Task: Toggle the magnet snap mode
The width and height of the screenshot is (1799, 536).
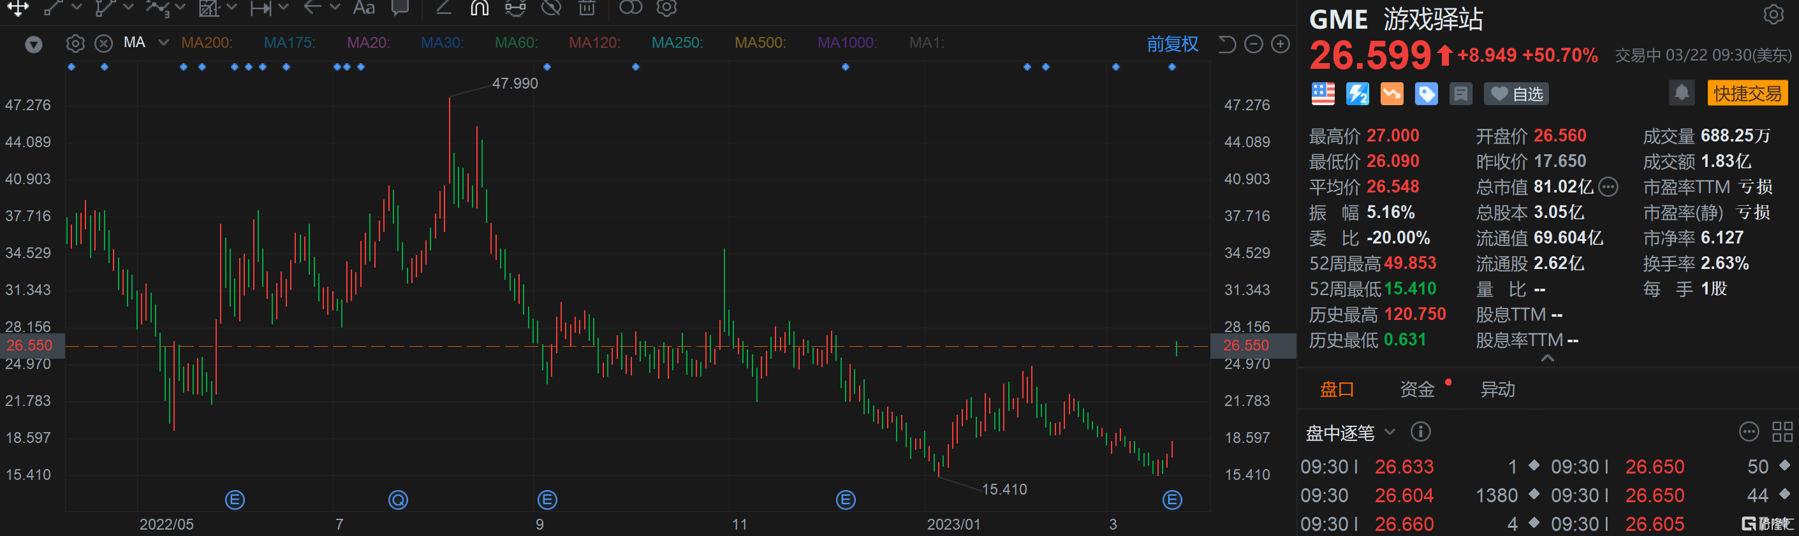Action: tap(479, 8)
